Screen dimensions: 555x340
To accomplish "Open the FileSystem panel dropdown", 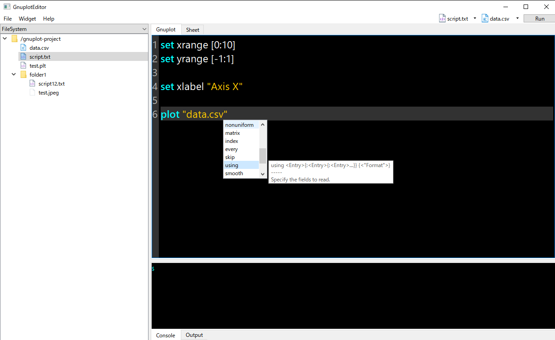I will point(144,28).
